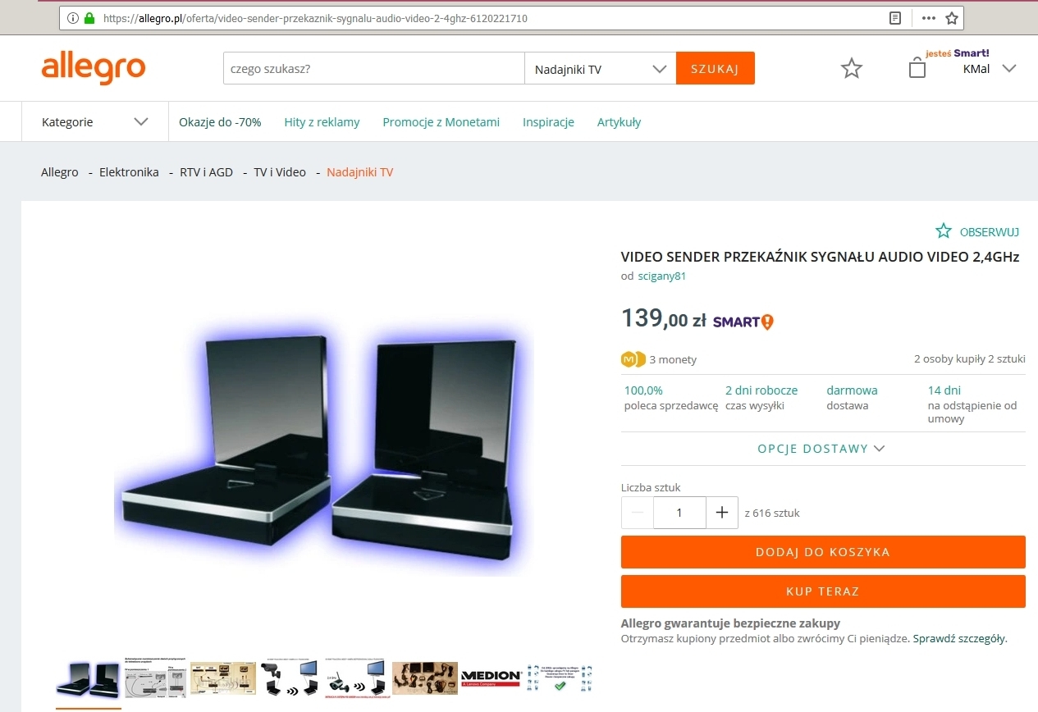Click the DODAJ DO KOSZYKA button
The width and height of the screenshot is (1038, 712).
point(823,552)
